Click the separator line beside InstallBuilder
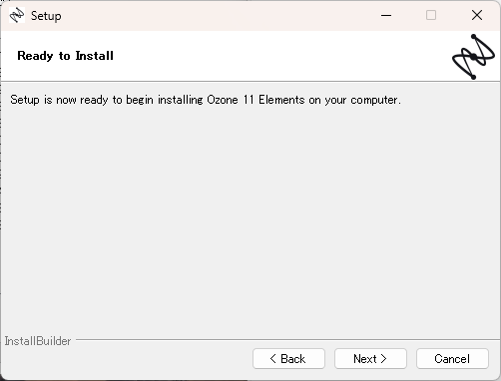The height and width of the screenshot is (381, 501). coord(287,340)
